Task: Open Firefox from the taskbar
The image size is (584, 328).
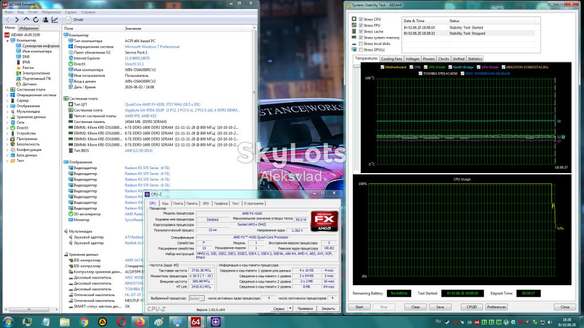Action: [140, 322]
